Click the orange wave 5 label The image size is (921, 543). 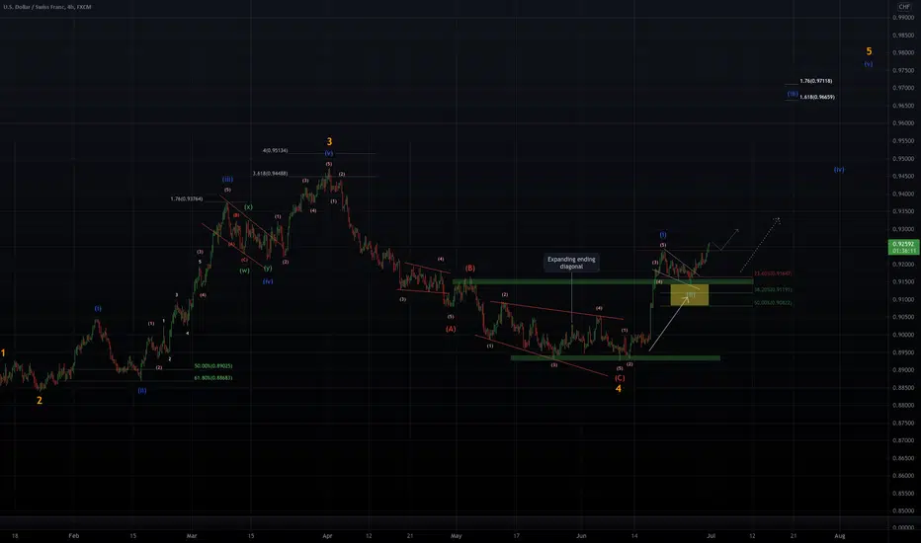[869, 51]
